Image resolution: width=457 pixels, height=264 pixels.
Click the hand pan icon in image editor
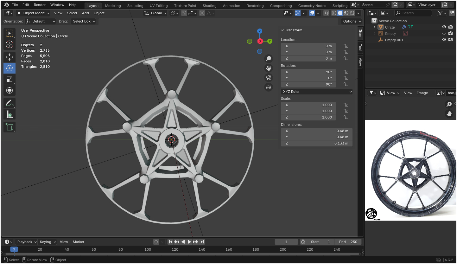449,114
